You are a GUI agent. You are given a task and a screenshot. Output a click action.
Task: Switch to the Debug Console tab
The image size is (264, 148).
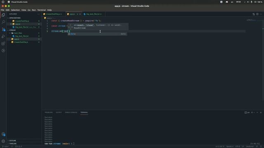(x=71, y=112)
